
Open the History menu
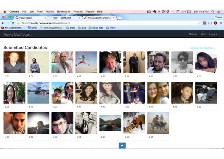pyautogui.click(x=50, y=12)
